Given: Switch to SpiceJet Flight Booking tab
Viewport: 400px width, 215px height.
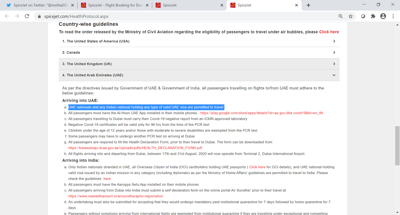Looking at the screenshot, I should click(x=115, y=5).
